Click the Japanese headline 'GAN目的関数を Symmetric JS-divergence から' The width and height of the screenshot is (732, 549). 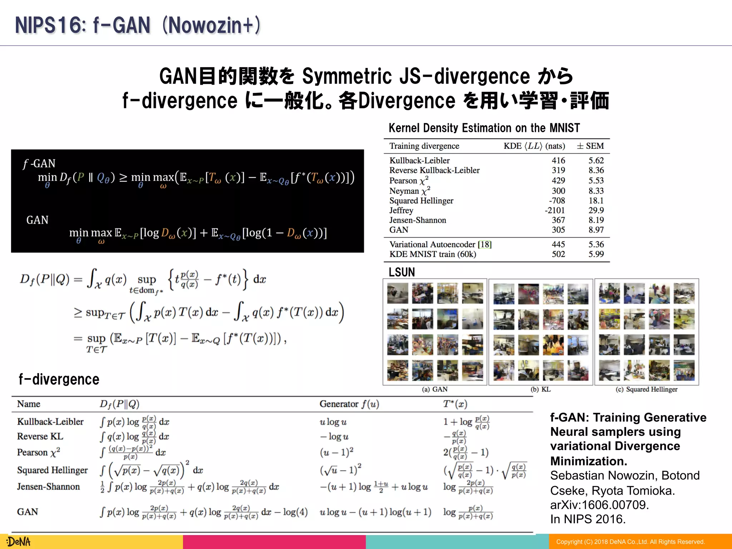[x=366, y=76]
